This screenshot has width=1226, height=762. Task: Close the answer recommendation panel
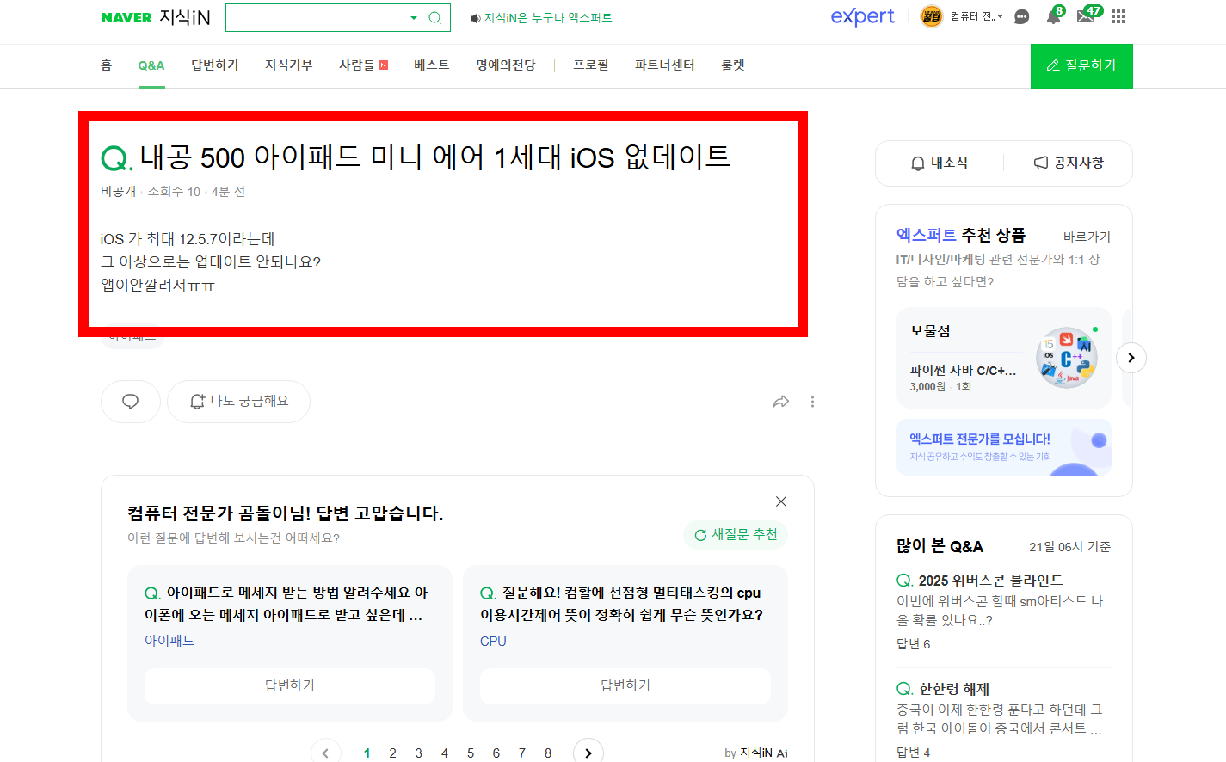point(781,501)
